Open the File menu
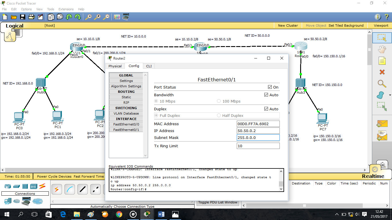The width and height of the screenshot is (392, 220). tap(4, 9)
